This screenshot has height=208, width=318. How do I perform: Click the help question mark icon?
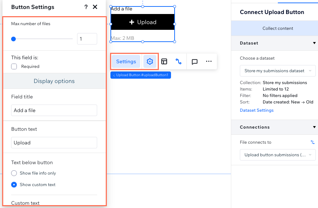86,7
